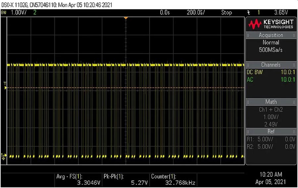Expand the Acquisition panel header

(271, 35)
